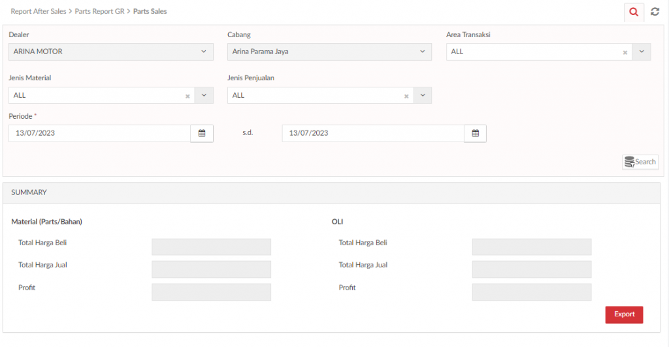Screen dimensions: 669x347
Task: Click the Periode start date field
Action: (x=99, y=133)
